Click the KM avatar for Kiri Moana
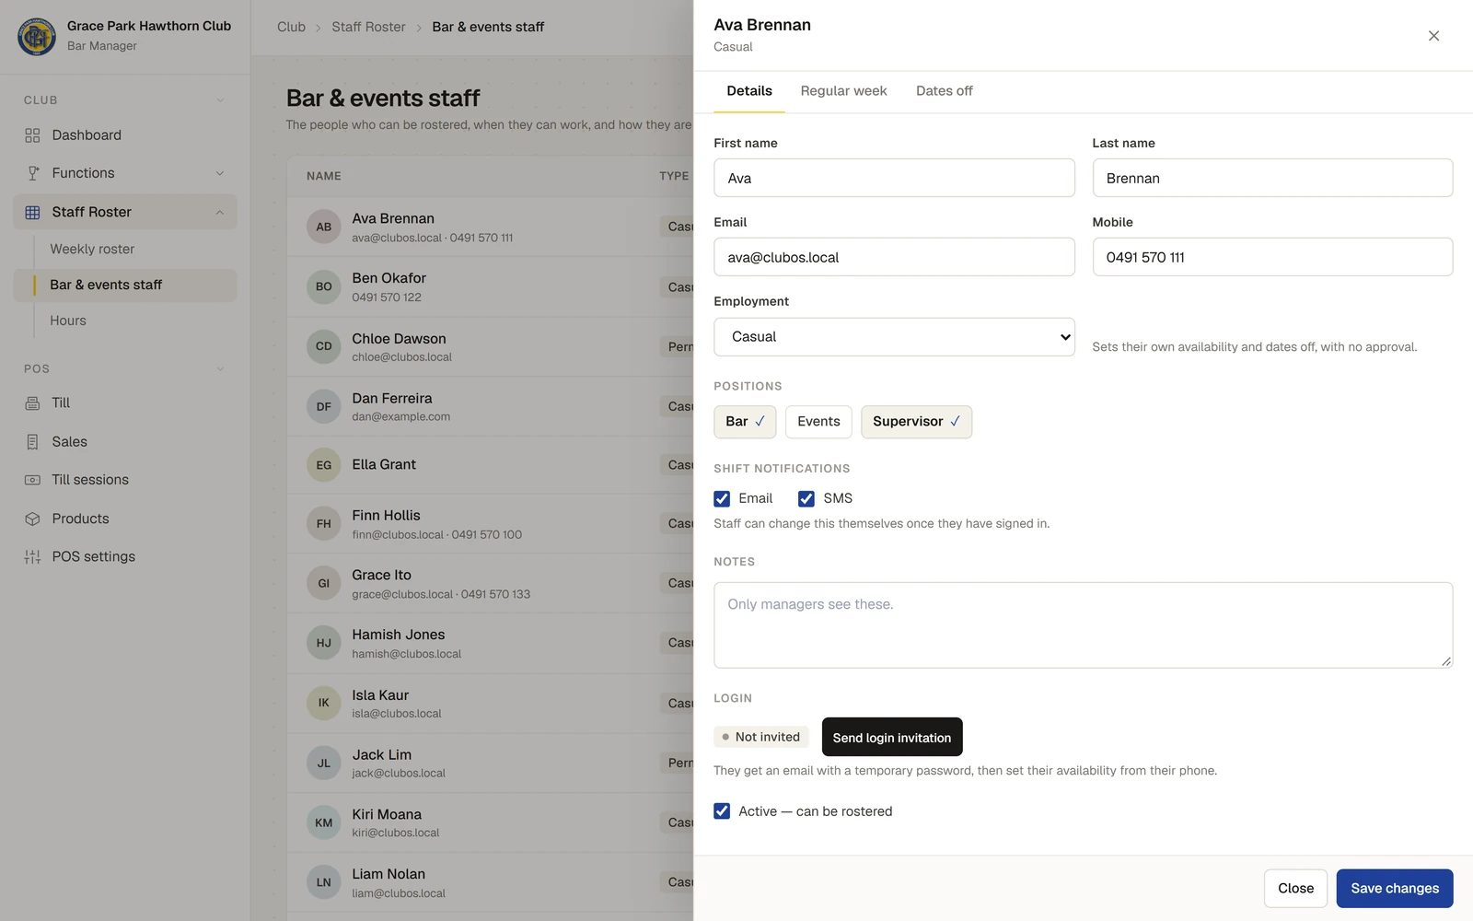The width and height of the screenshot is (1473, 921). [324, 822]
